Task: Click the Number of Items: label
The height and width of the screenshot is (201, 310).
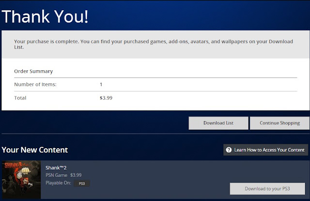Action: (35, 84)
